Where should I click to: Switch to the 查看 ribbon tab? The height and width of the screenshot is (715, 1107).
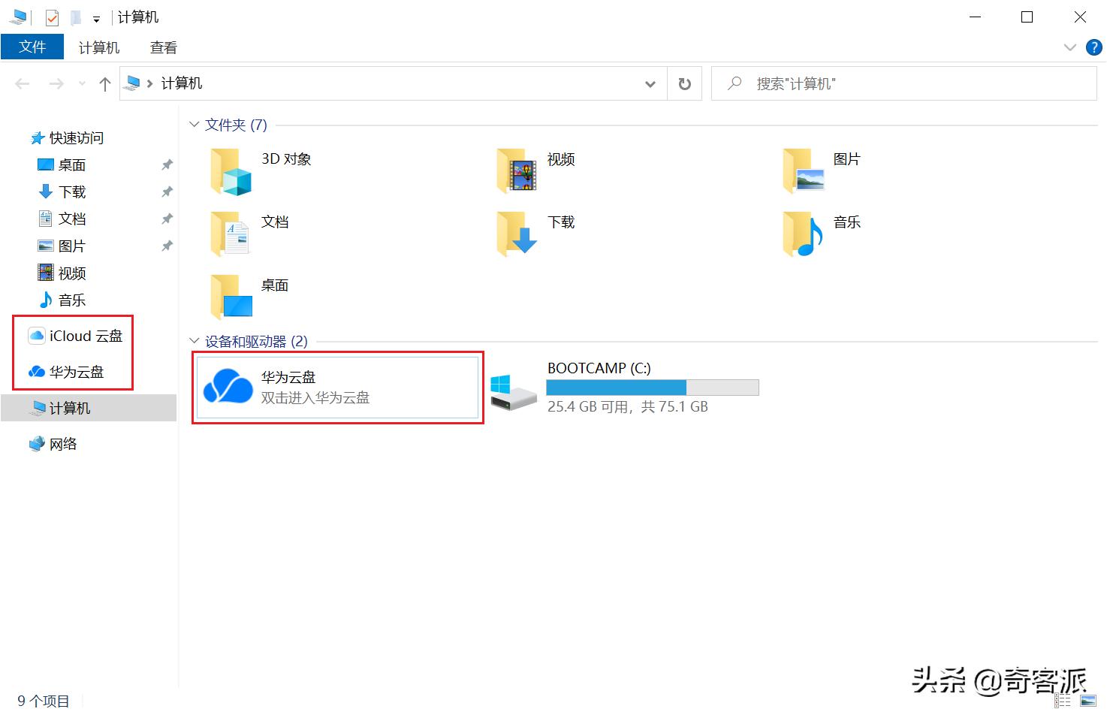163,48
